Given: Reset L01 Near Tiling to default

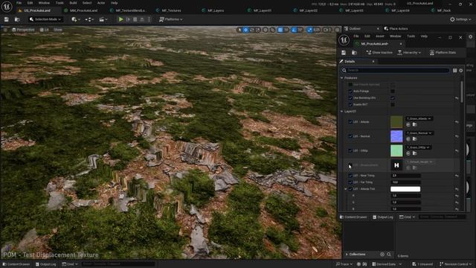Looking at the screenshot, I should (x=457, y=176).
